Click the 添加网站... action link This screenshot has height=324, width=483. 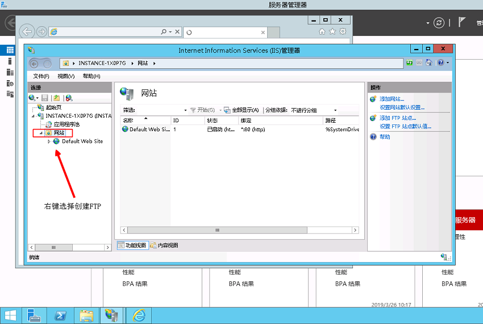(392, 99)
